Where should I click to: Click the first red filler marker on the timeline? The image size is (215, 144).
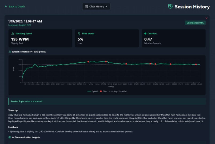point(88,62)
